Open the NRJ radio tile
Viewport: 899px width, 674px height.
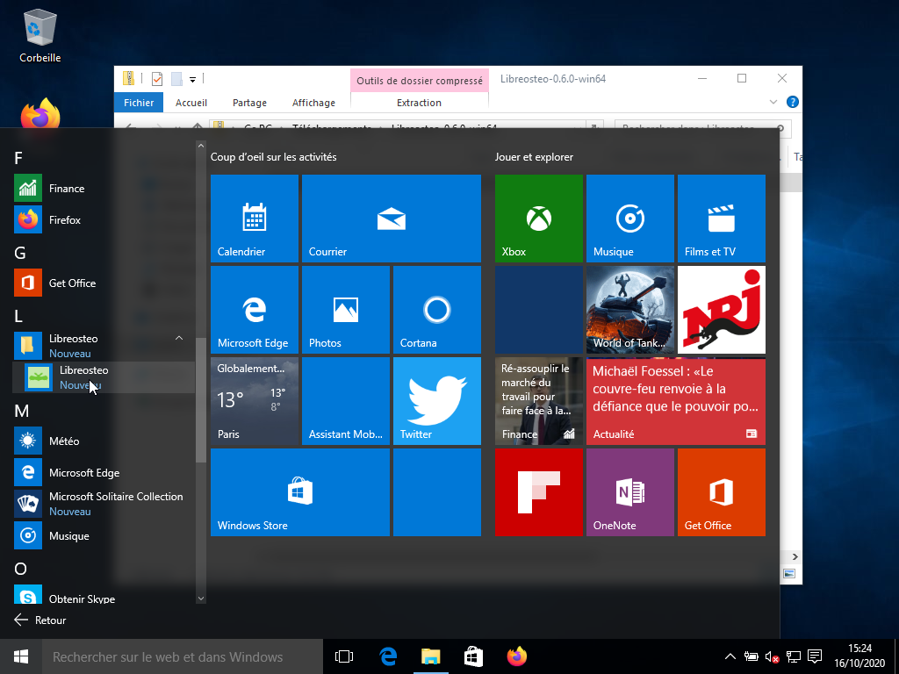pyautogui.click(x=722, y=310)
